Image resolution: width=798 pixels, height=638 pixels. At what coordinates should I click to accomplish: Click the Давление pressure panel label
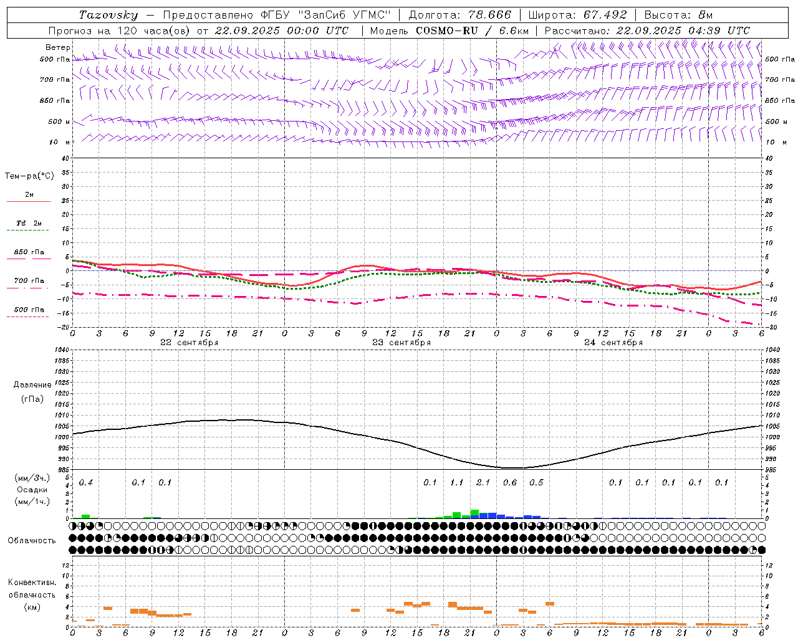(32, 385)
